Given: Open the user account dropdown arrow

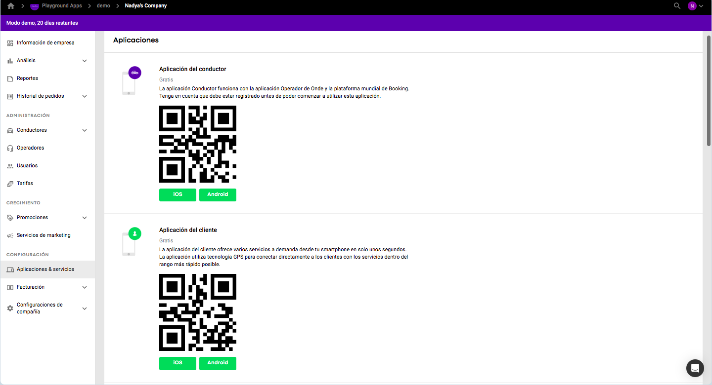Looking at the screenshot, I should point(701,6).
